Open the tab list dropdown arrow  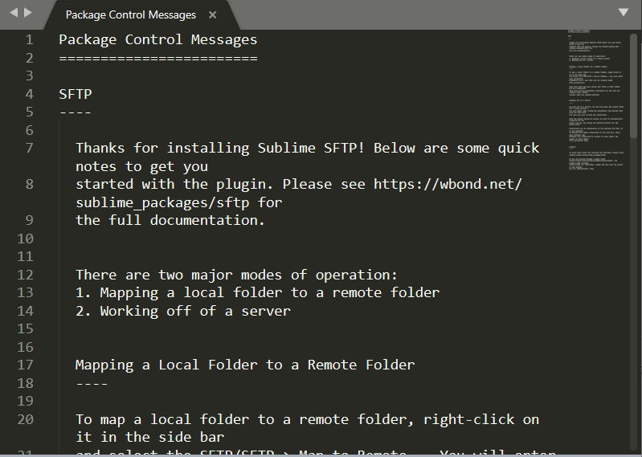[624, 12]
